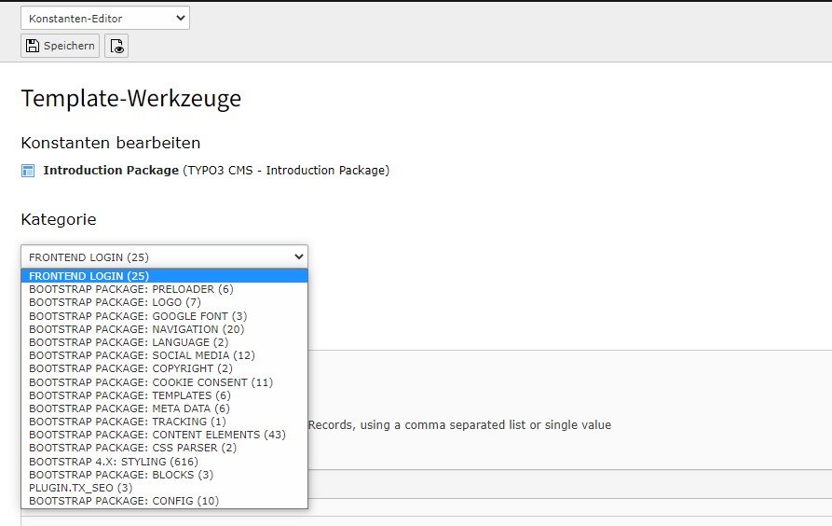Choose BOOTSTRAP PACKAGE: CONFIG (10)

[x=165, y=501]
